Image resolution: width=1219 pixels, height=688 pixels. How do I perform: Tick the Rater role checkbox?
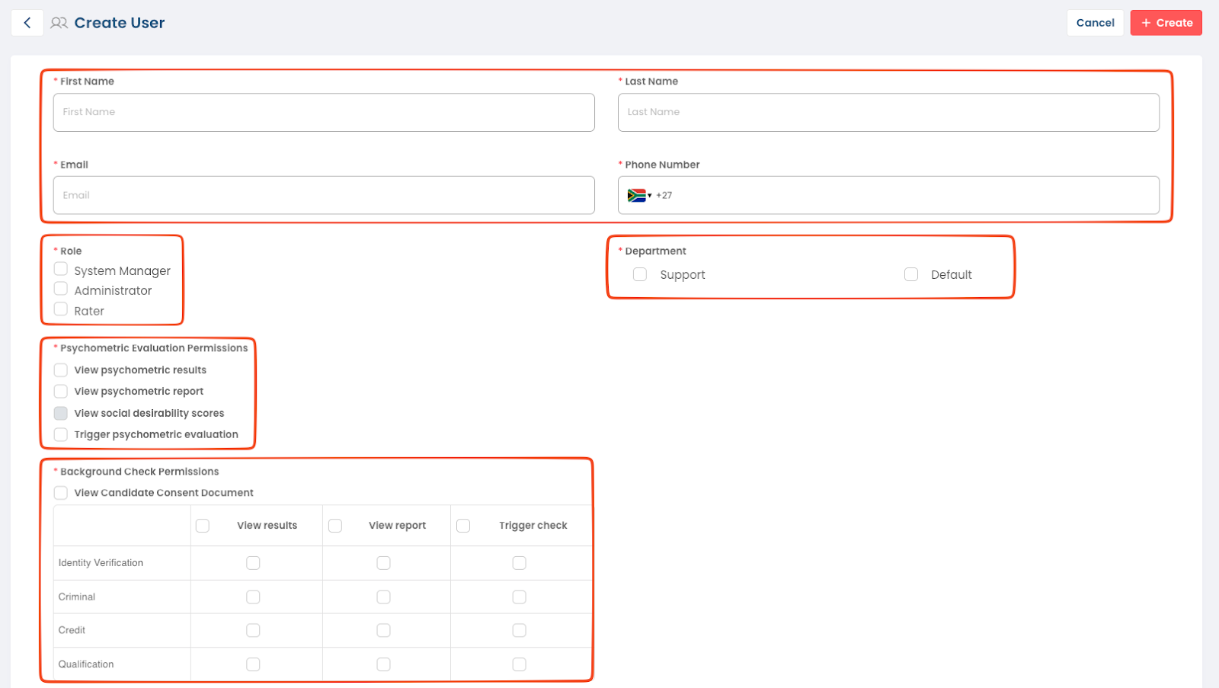click(x=61, y=309)
